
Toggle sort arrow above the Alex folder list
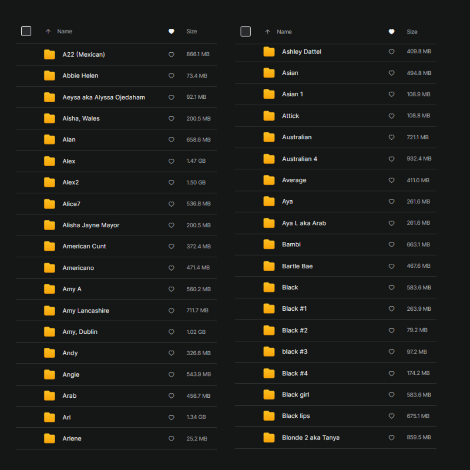(x=48, y=31)
